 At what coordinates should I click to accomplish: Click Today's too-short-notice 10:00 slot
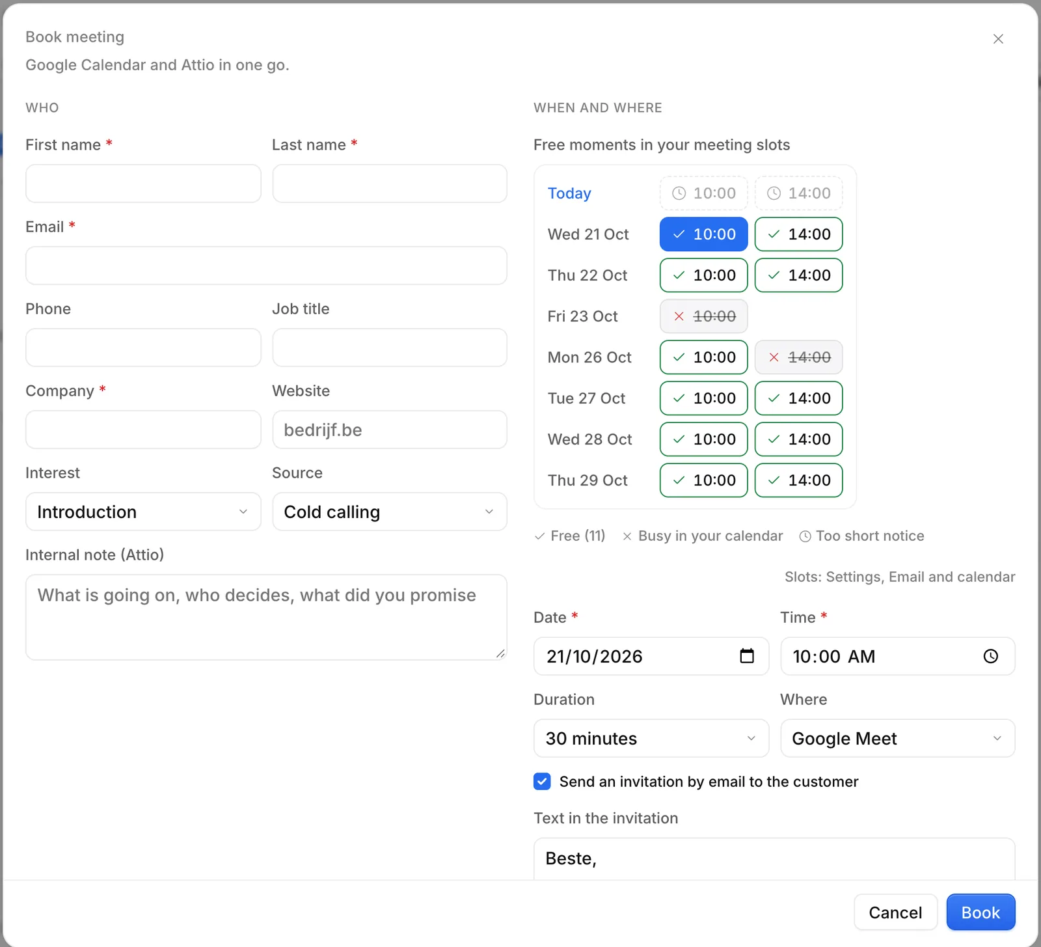coord(704,193)
